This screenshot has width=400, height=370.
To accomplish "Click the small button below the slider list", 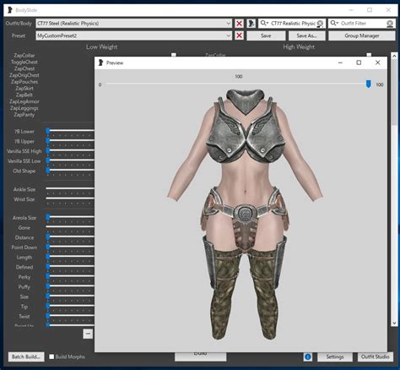I will coord(88,334).
